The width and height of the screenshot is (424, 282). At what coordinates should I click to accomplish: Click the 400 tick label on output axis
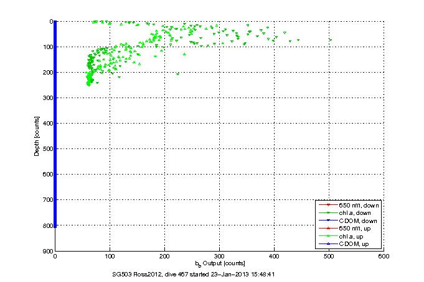coord(274,257)
